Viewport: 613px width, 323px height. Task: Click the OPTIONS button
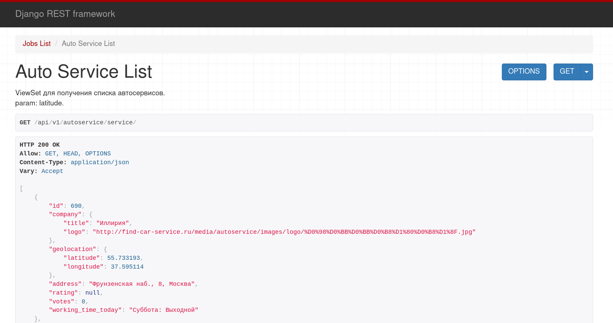[524, 72]
